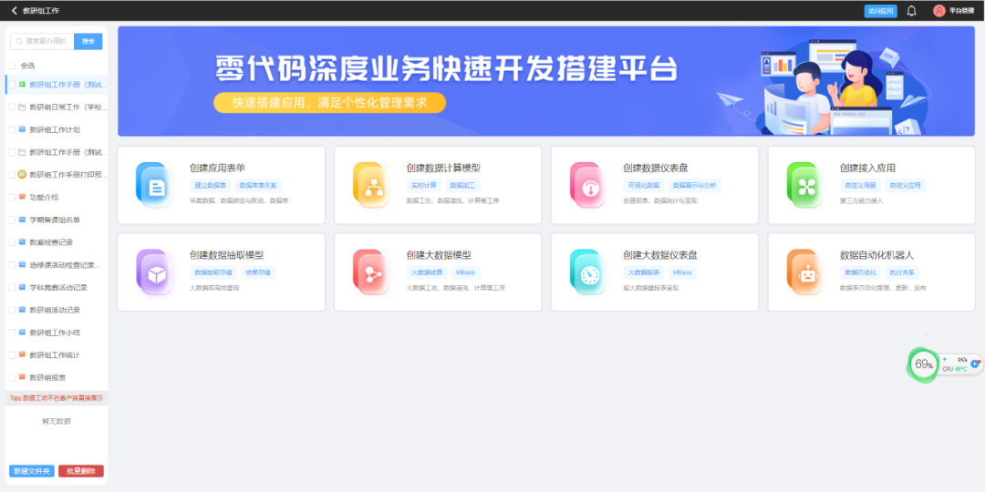Click HBase tag under 创建大数据模型
The height and width of the screenshot is (492, 985).
coord(465,272)
